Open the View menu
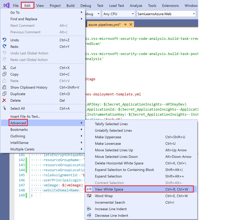 pos(40,6)
